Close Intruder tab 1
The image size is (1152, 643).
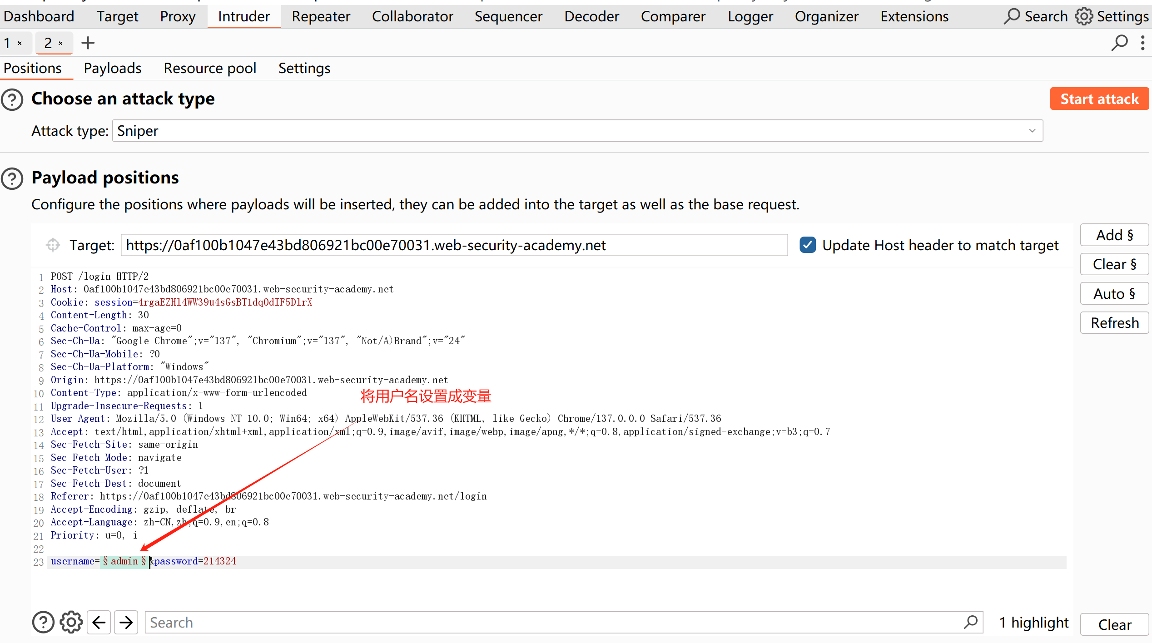coord(20,44)
